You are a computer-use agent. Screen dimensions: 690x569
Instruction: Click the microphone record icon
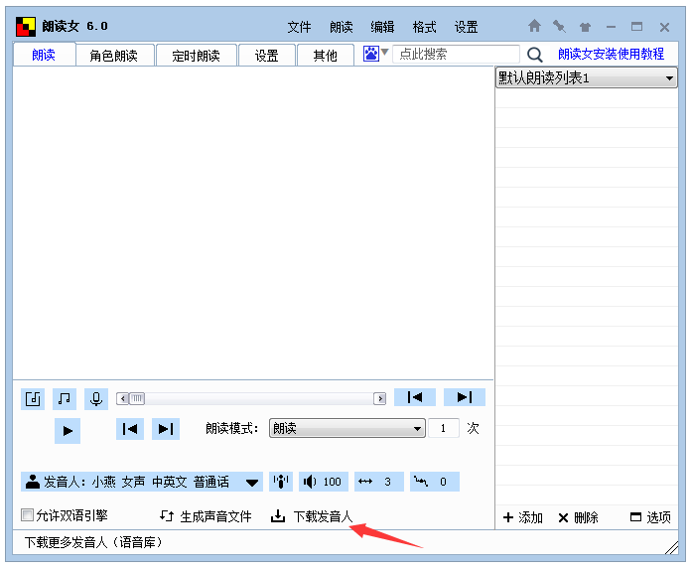tap(96, 398)
